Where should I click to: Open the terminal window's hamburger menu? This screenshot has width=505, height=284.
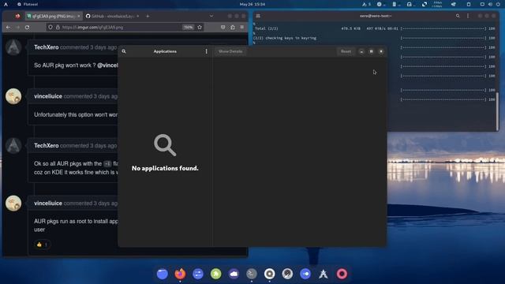pos(258,16)
